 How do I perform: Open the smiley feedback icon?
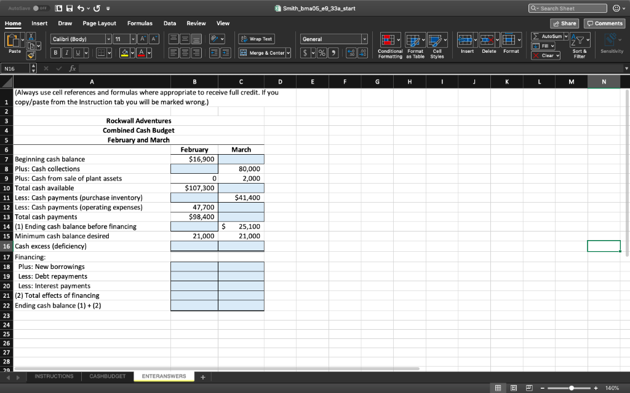pos(616,8)
